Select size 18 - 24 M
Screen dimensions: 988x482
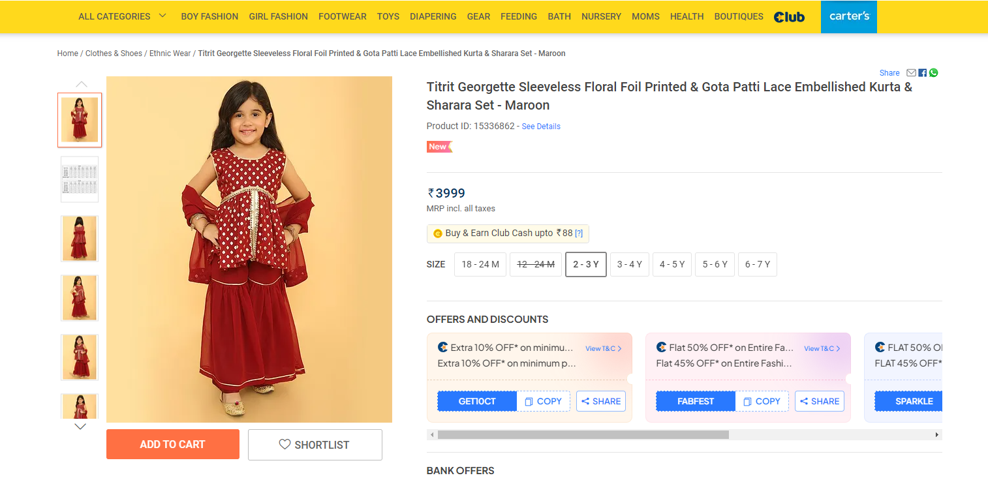[480, 264]
